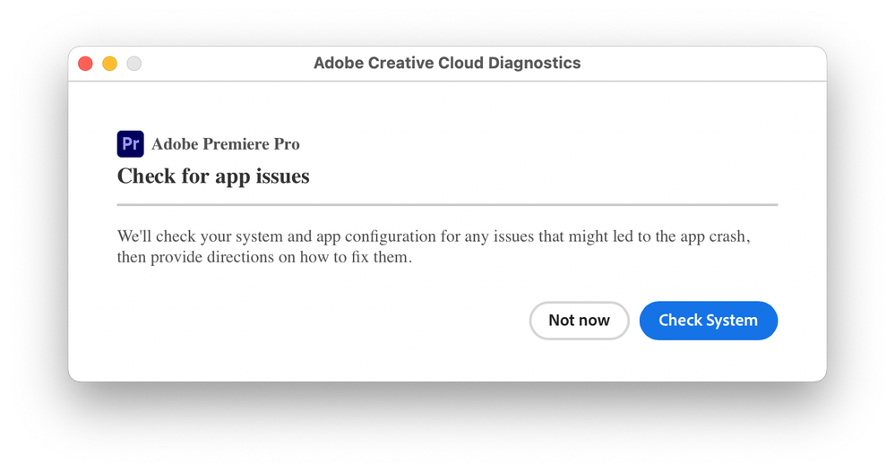
Task: Dismiss with the Not now button
Action: click(579, 321)
